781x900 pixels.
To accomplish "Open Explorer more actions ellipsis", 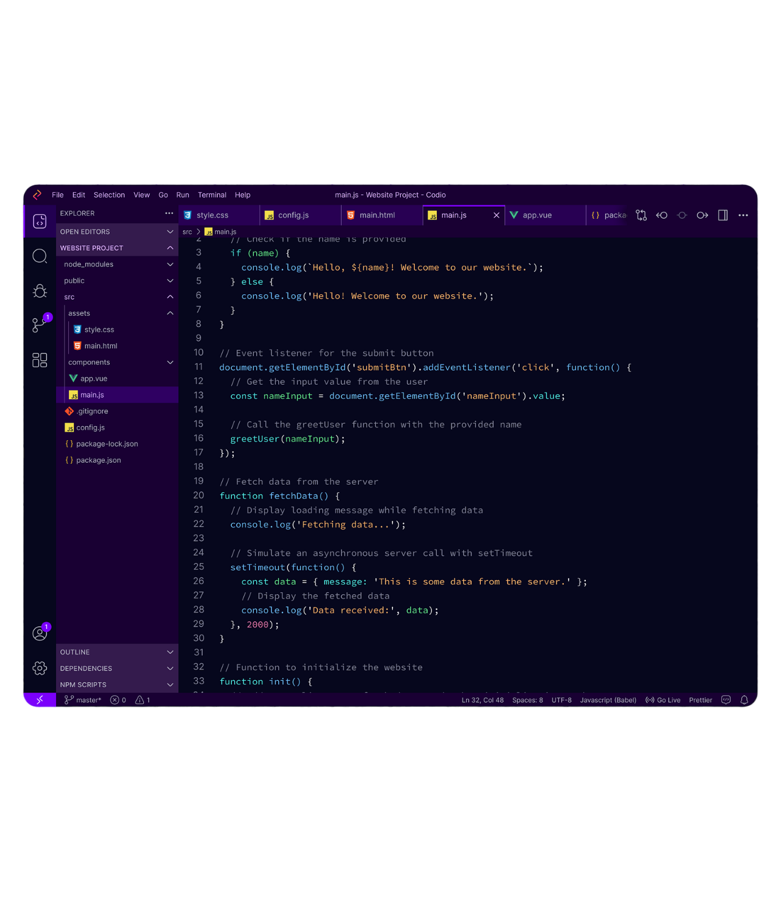I will click(x=169, y=213).
